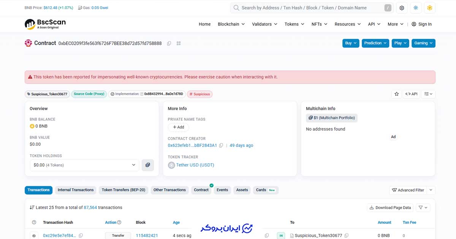Toggle light/dark theme sun icon
This screenshot has width=456, height=239.
[x=416, y=8]
